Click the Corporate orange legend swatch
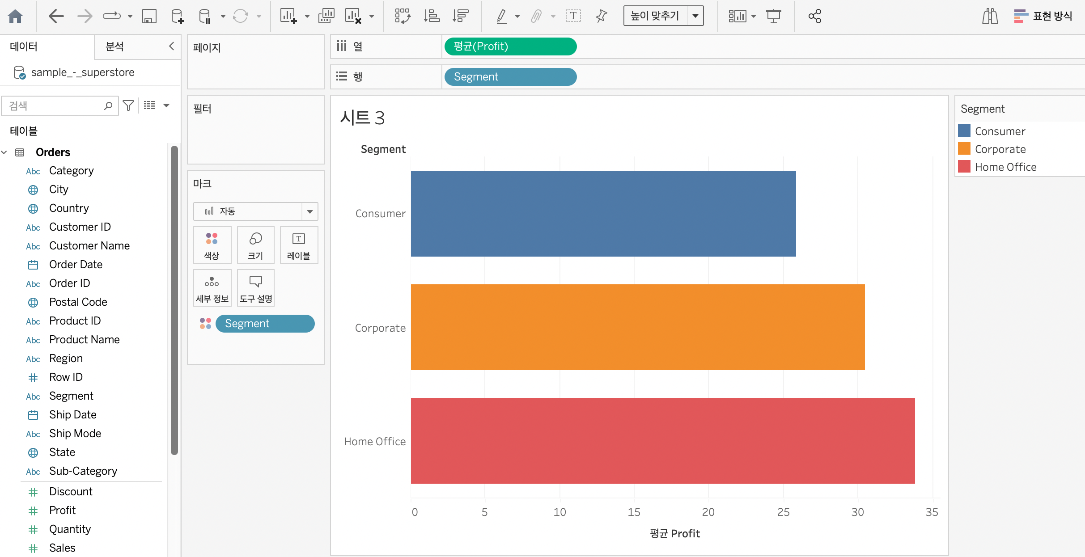The image size is (1085, 557). click(x=964, y=149)
